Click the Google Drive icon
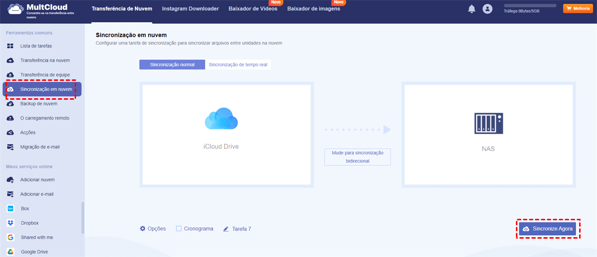Screen dimensions: 597x257 coord(10,252)
